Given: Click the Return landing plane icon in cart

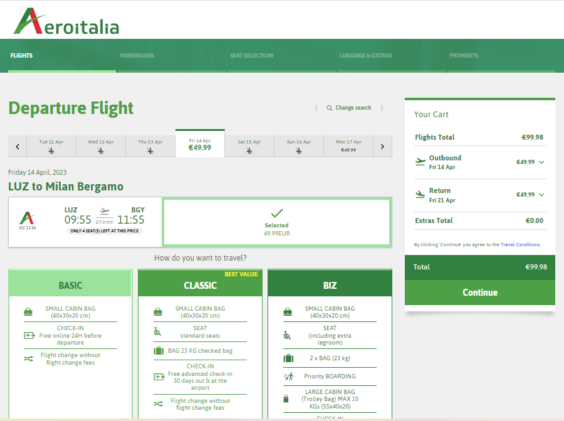Looking at the screenshot, I should coord(420,194).
